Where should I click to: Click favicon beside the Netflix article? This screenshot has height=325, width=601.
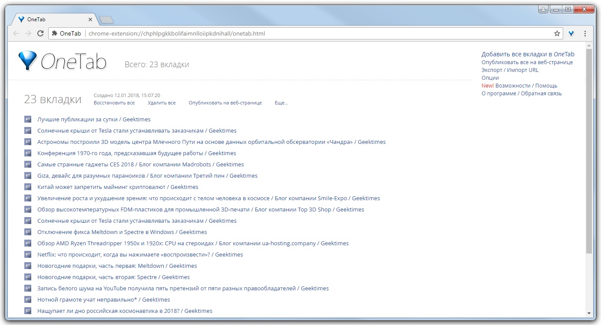point(28,254)
